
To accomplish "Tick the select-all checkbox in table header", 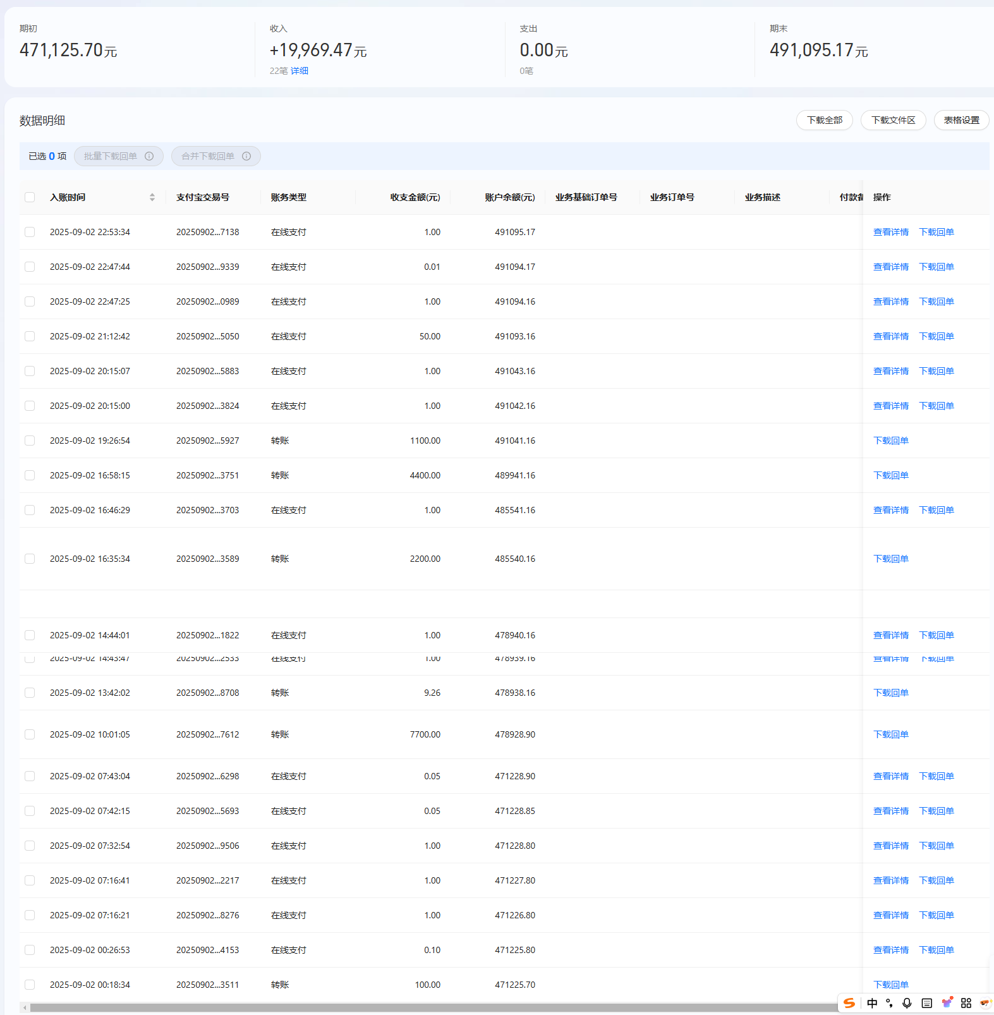I will (30, 197).
